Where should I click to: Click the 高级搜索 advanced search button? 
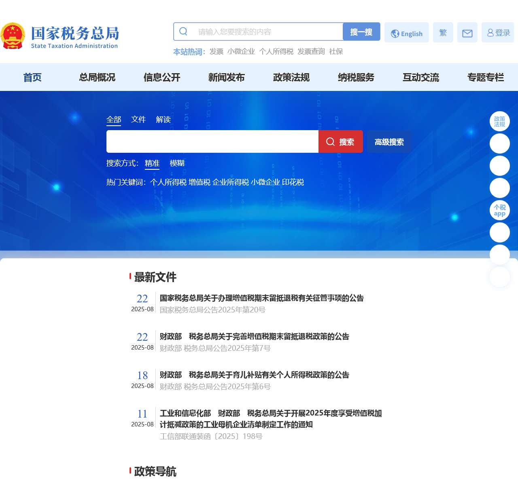389,142
